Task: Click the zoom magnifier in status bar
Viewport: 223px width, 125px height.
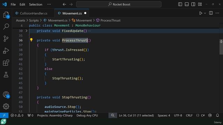Action: click(113, 115)
